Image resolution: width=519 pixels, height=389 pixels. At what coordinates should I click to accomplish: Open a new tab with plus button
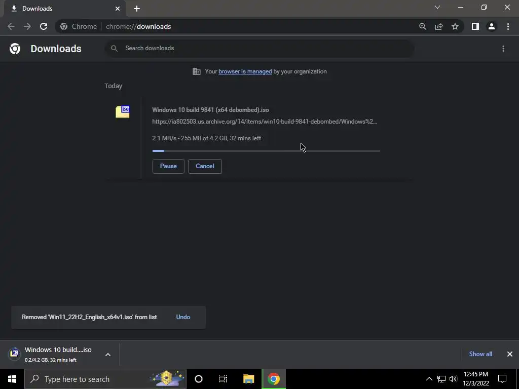[x=137, y=9]
